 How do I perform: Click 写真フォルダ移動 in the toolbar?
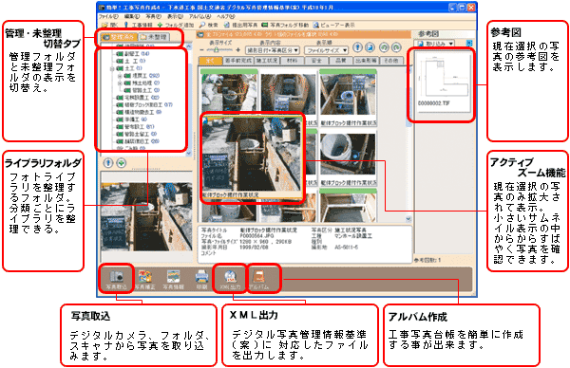285,25
